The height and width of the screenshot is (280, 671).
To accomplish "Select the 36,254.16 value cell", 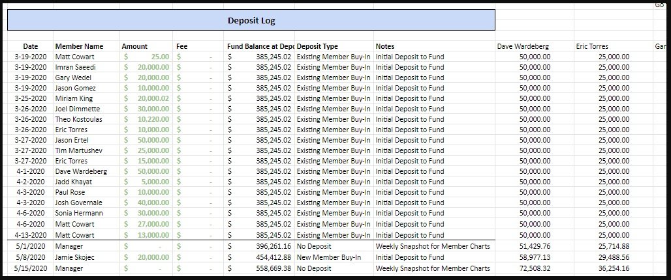I will point(614,268).
